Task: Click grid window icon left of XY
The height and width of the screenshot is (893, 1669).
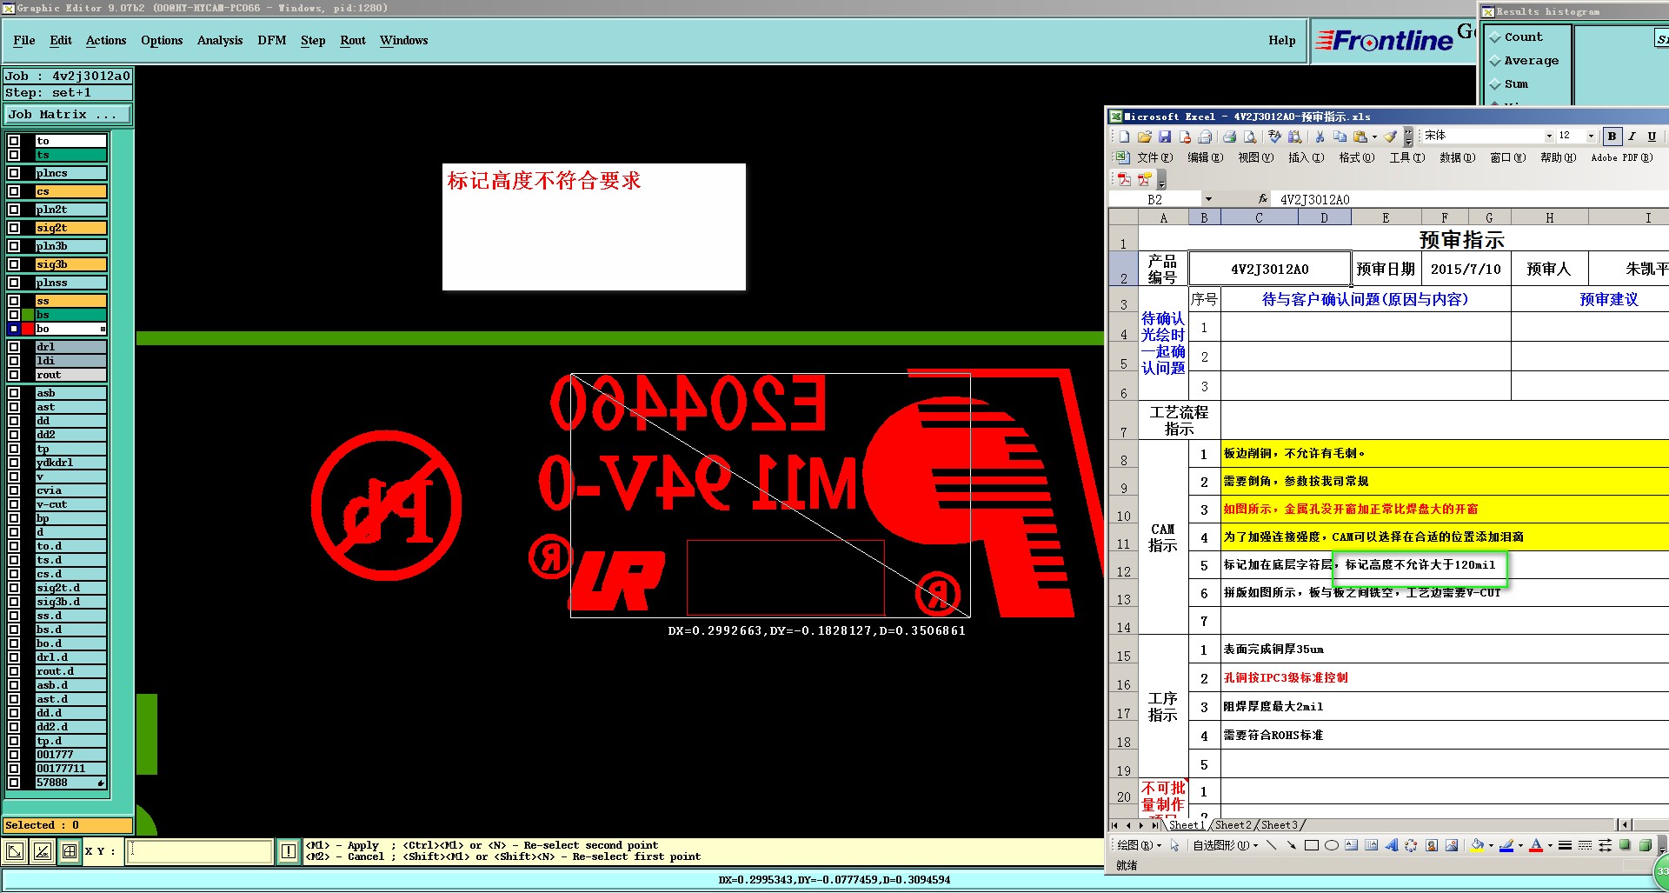Action: pos(70,852)
